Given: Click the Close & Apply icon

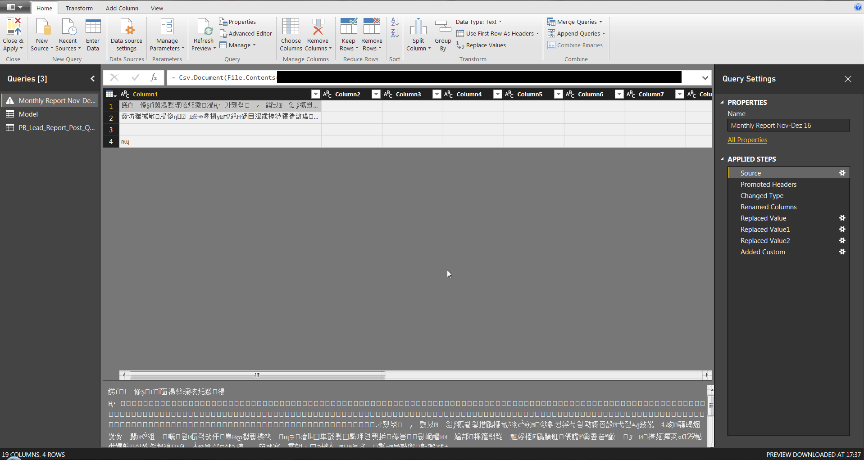Looking at the screenshot, I should [13, 27].
